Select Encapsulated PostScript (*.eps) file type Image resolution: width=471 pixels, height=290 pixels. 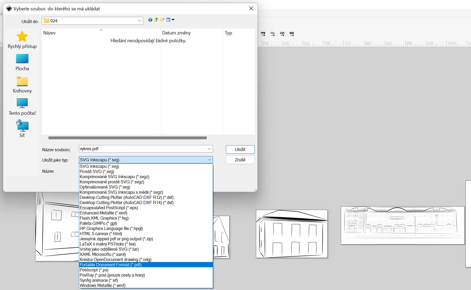coord(109,208)
